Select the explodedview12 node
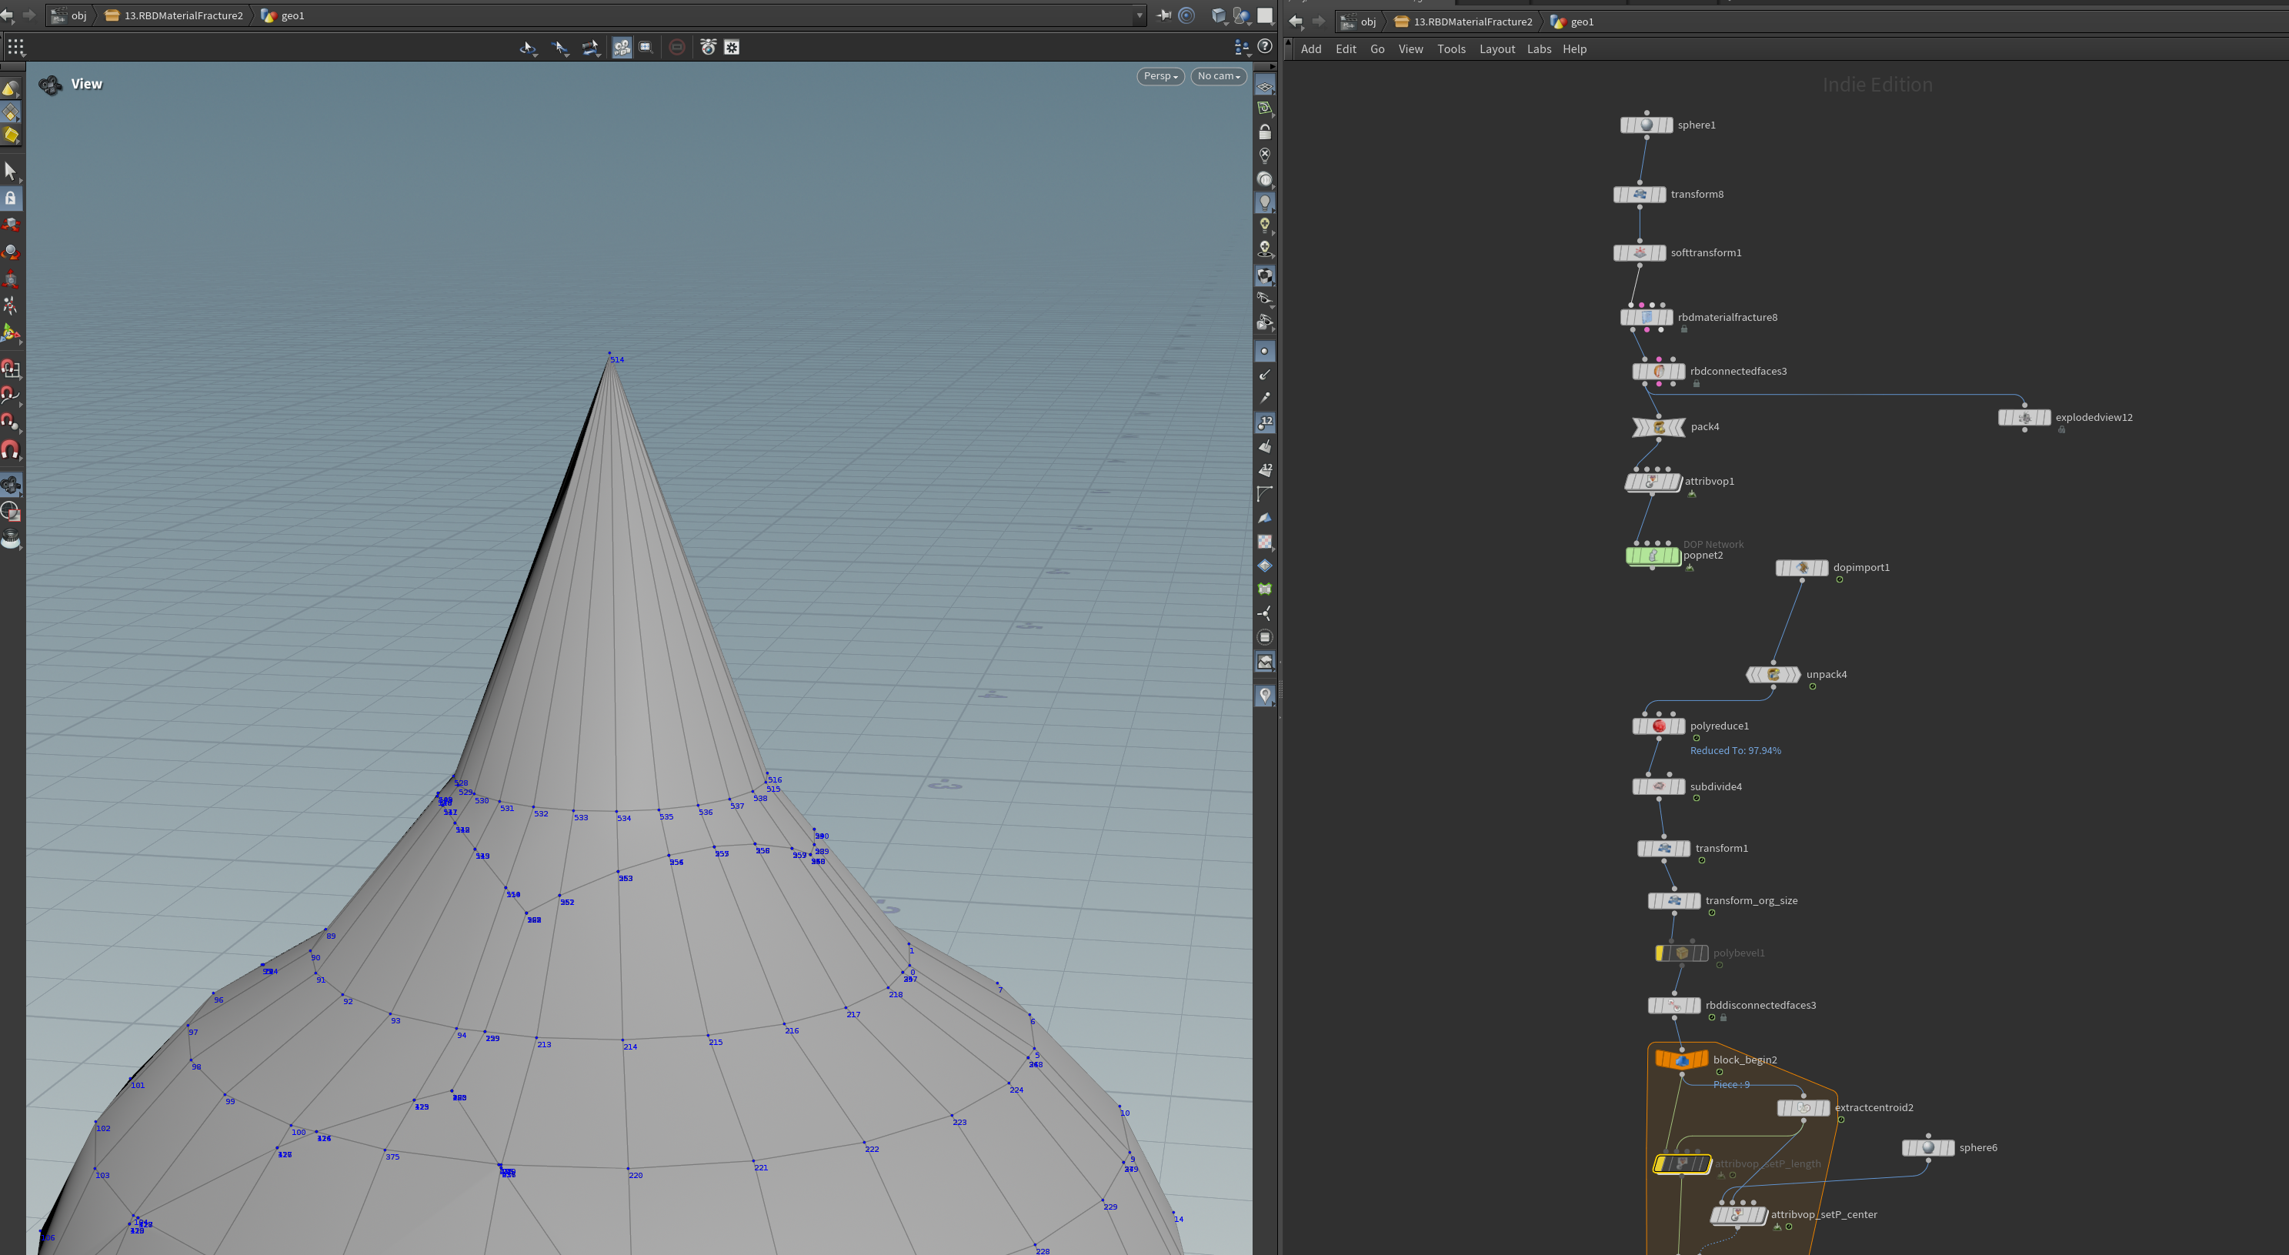Screen dimensions: 2289x1255 (x=2024, y=418)
